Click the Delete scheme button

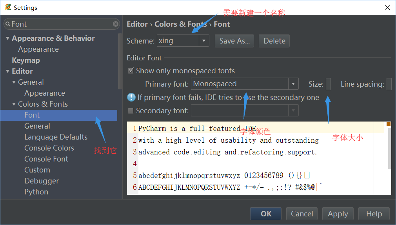coord(274,41)
